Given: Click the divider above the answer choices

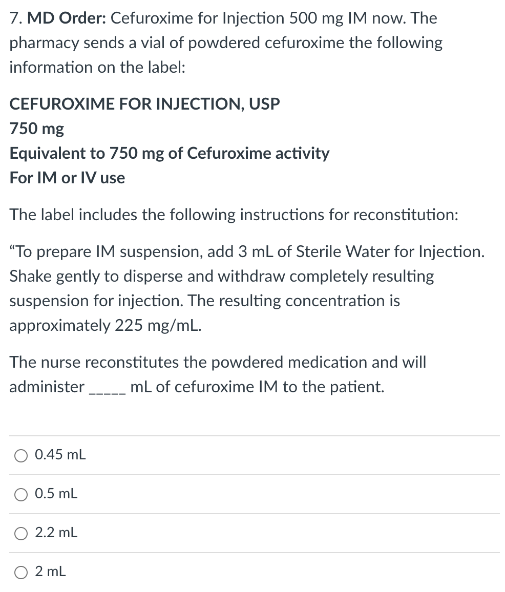Looking at the screenshot, I should click(x=252, y=433).
